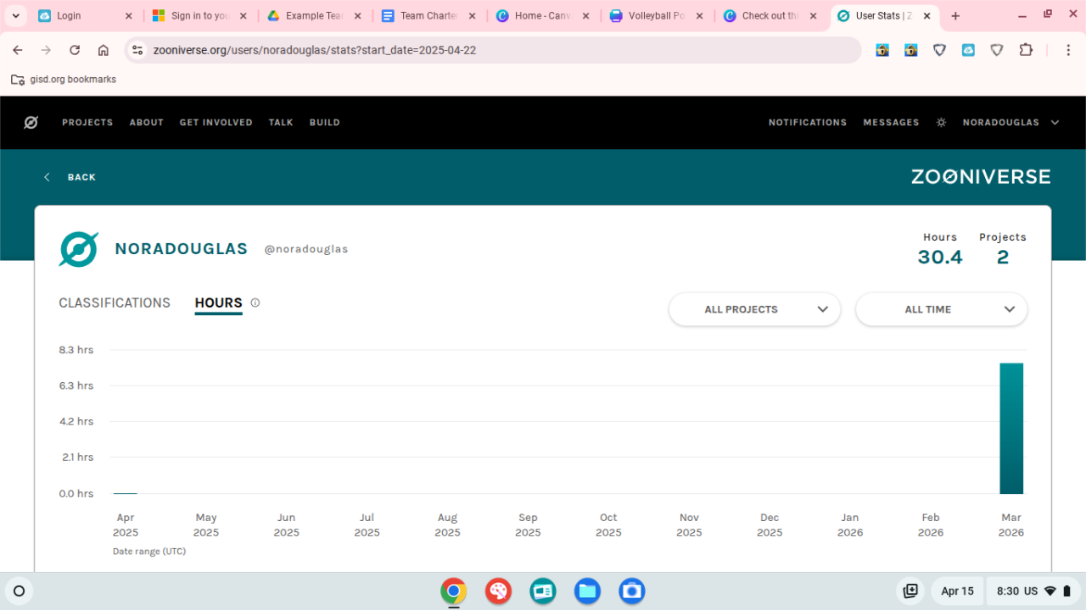The image size is (1086, 610).
Task: Open the ABOUT menu item
Action: click(x=147, y=122)
